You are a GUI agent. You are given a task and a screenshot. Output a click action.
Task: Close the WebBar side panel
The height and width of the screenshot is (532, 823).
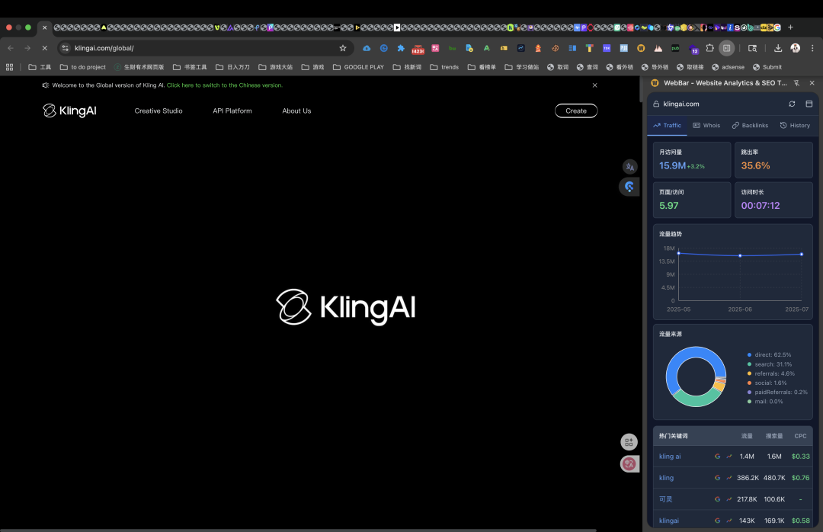(812, 83)
